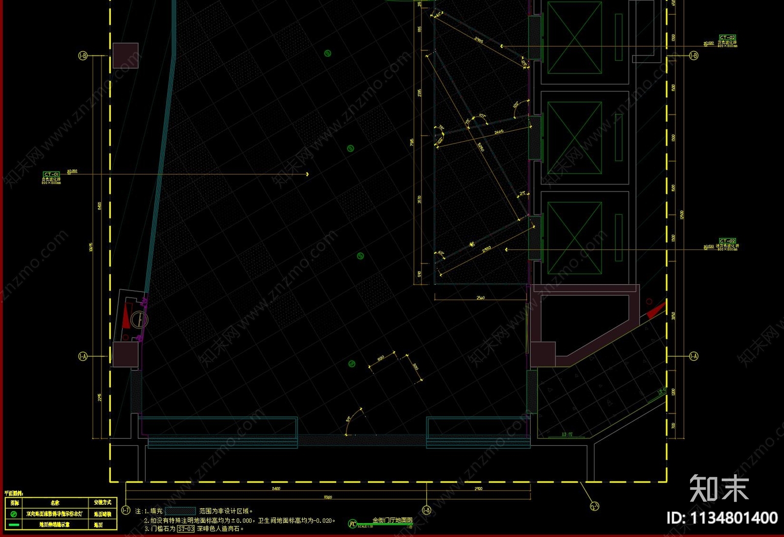This screenshot has height=537, width=784.
Task: Select the 8400 bottom dimension text
Action: coord(276,488)
